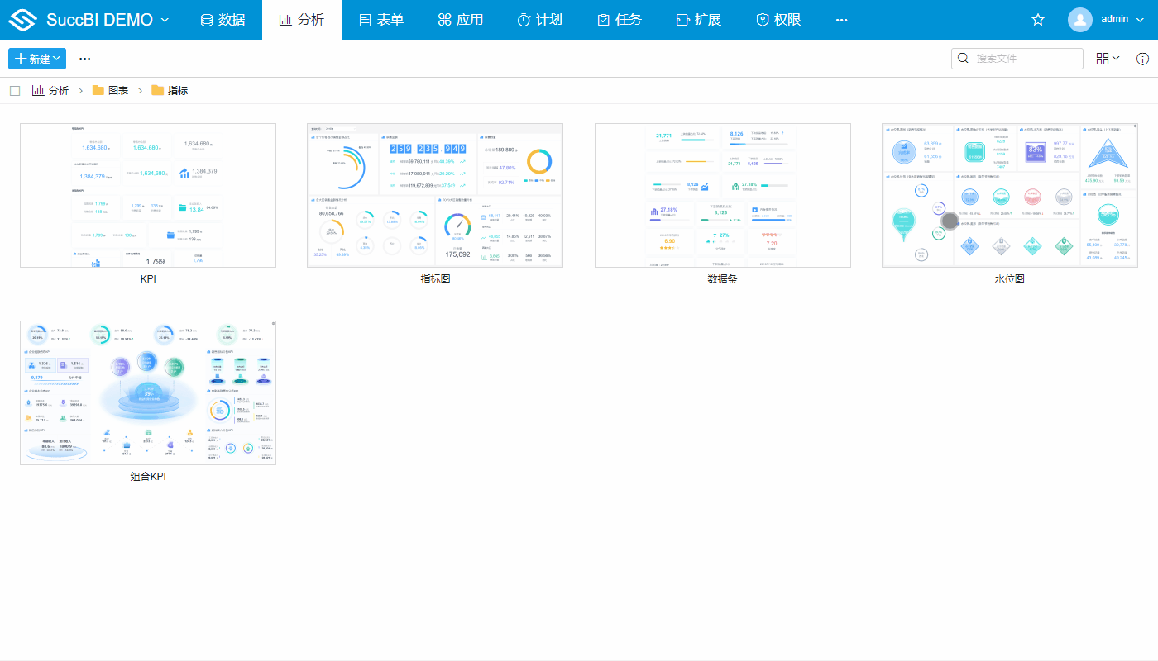The width and height of the screenshot is (1158, 661).
Task: Open the grid view mode dropdown
Action: click(x=1108, y=59)
